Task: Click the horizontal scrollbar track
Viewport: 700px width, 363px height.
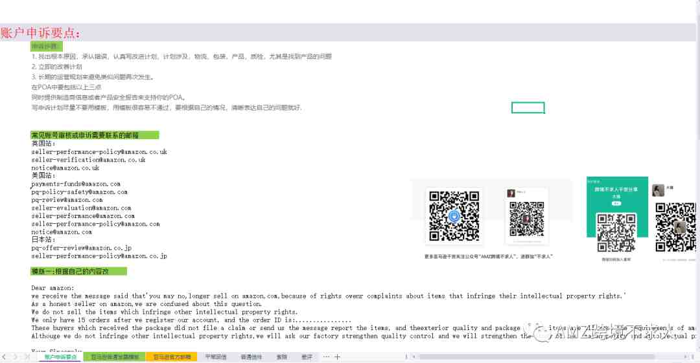Action: point(549,357)
